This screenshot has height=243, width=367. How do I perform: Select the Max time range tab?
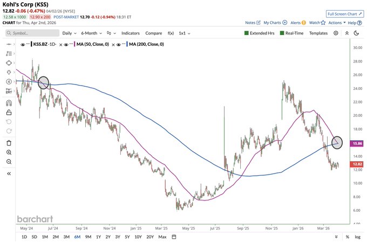coord(162,237)
